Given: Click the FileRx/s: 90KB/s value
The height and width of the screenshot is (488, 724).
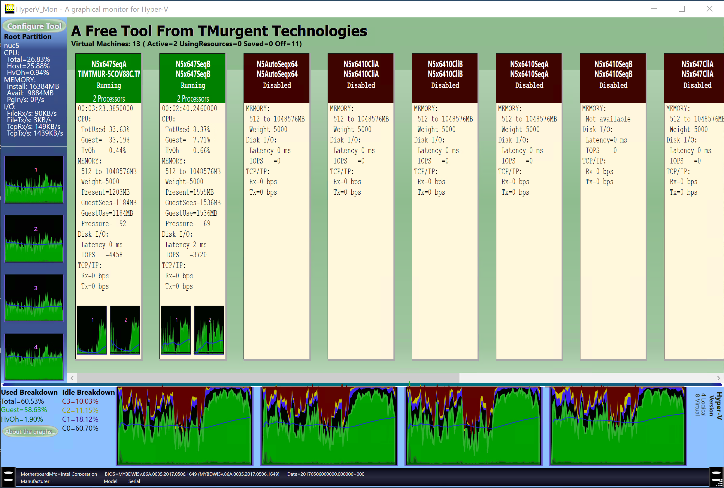Looking at the screenshot, I should 32,113.
